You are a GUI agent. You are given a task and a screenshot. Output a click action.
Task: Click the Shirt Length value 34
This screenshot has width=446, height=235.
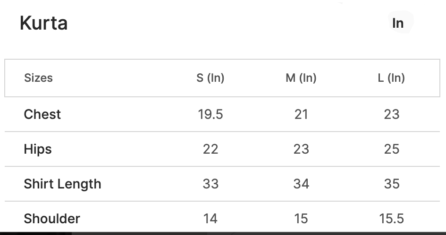pos(301,184)
